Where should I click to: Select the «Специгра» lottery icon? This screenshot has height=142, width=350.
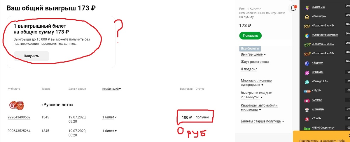[307, 17]
